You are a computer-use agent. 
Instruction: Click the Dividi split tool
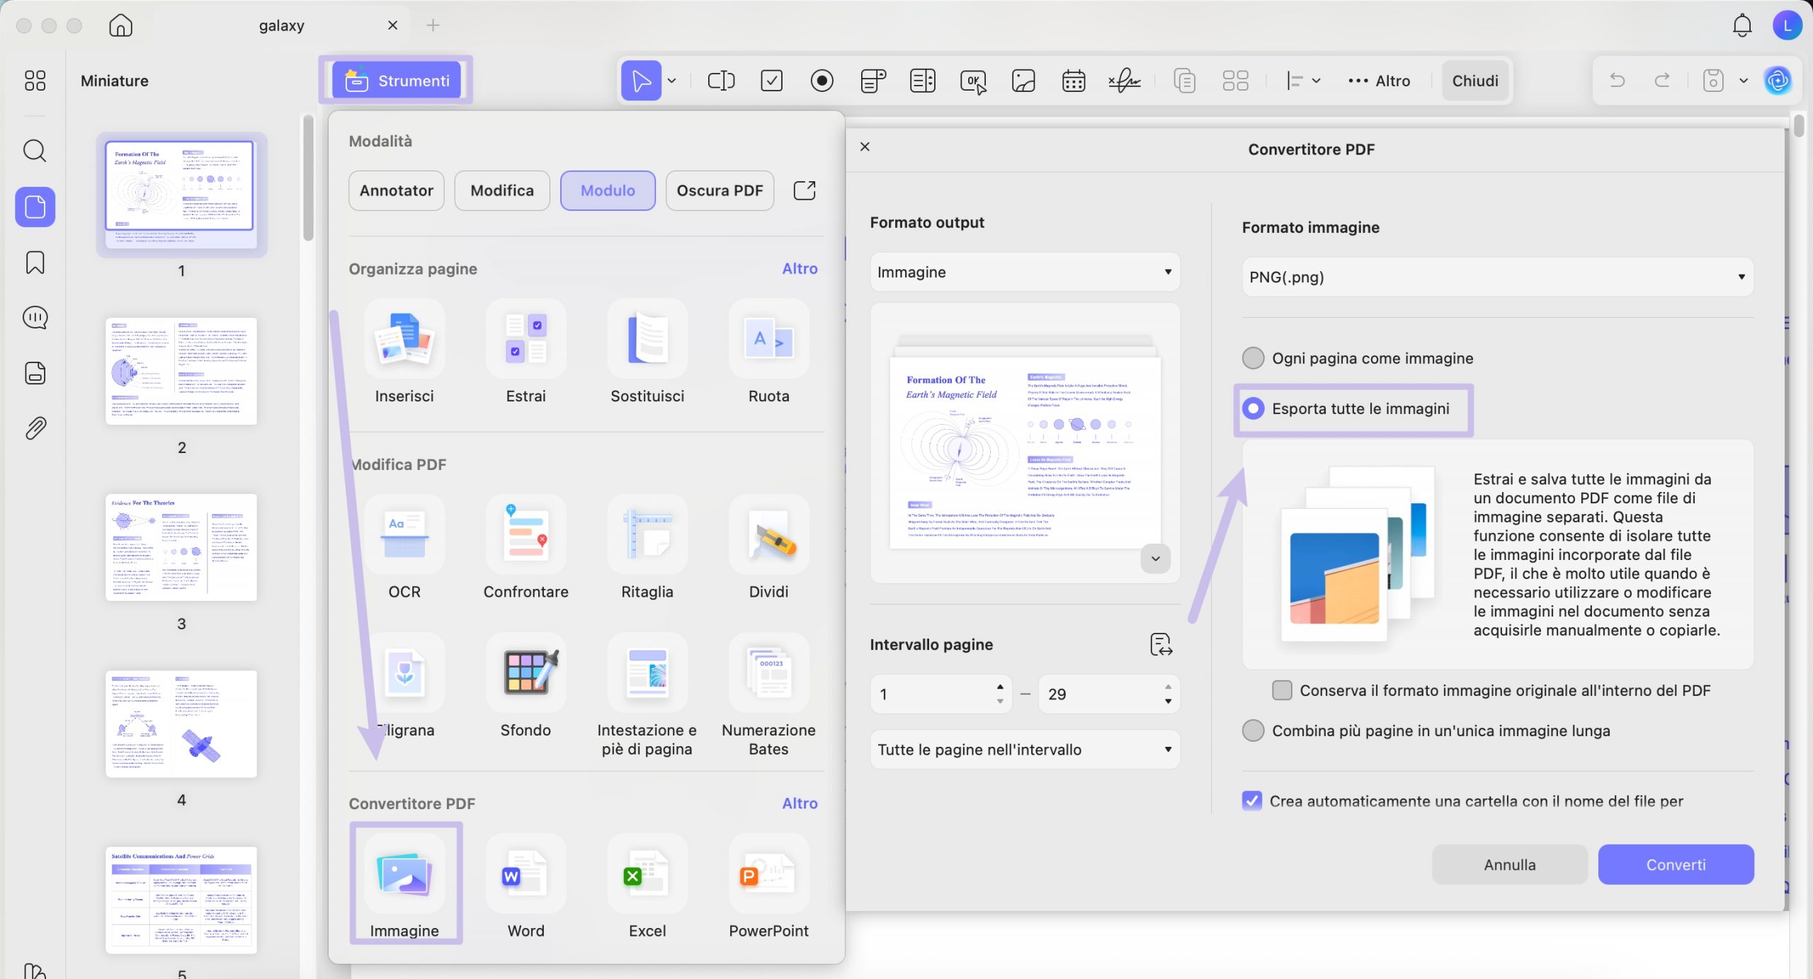768,535
